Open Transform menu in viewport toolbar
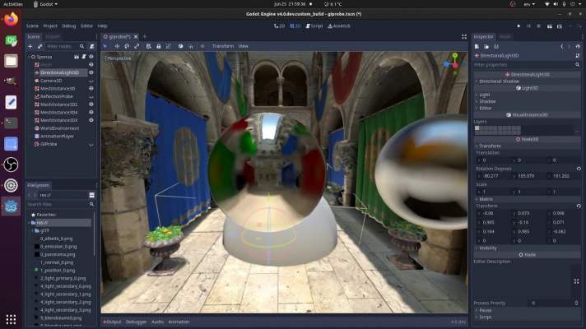This screenshot has width=586, height=329. click(223, 46)
